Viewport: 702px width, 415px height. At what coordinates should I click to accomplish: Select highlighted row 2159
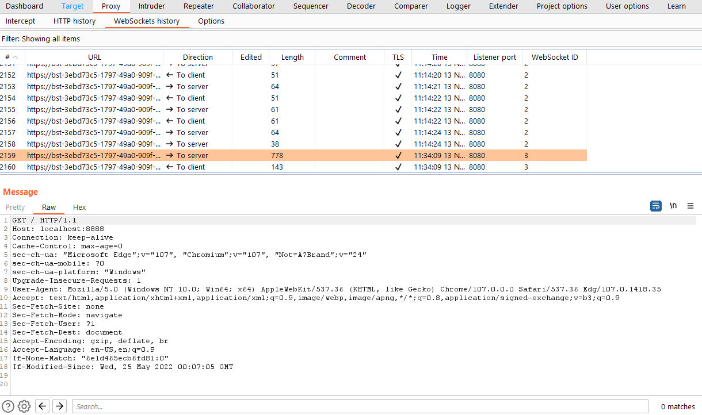(x=293, y=155)
